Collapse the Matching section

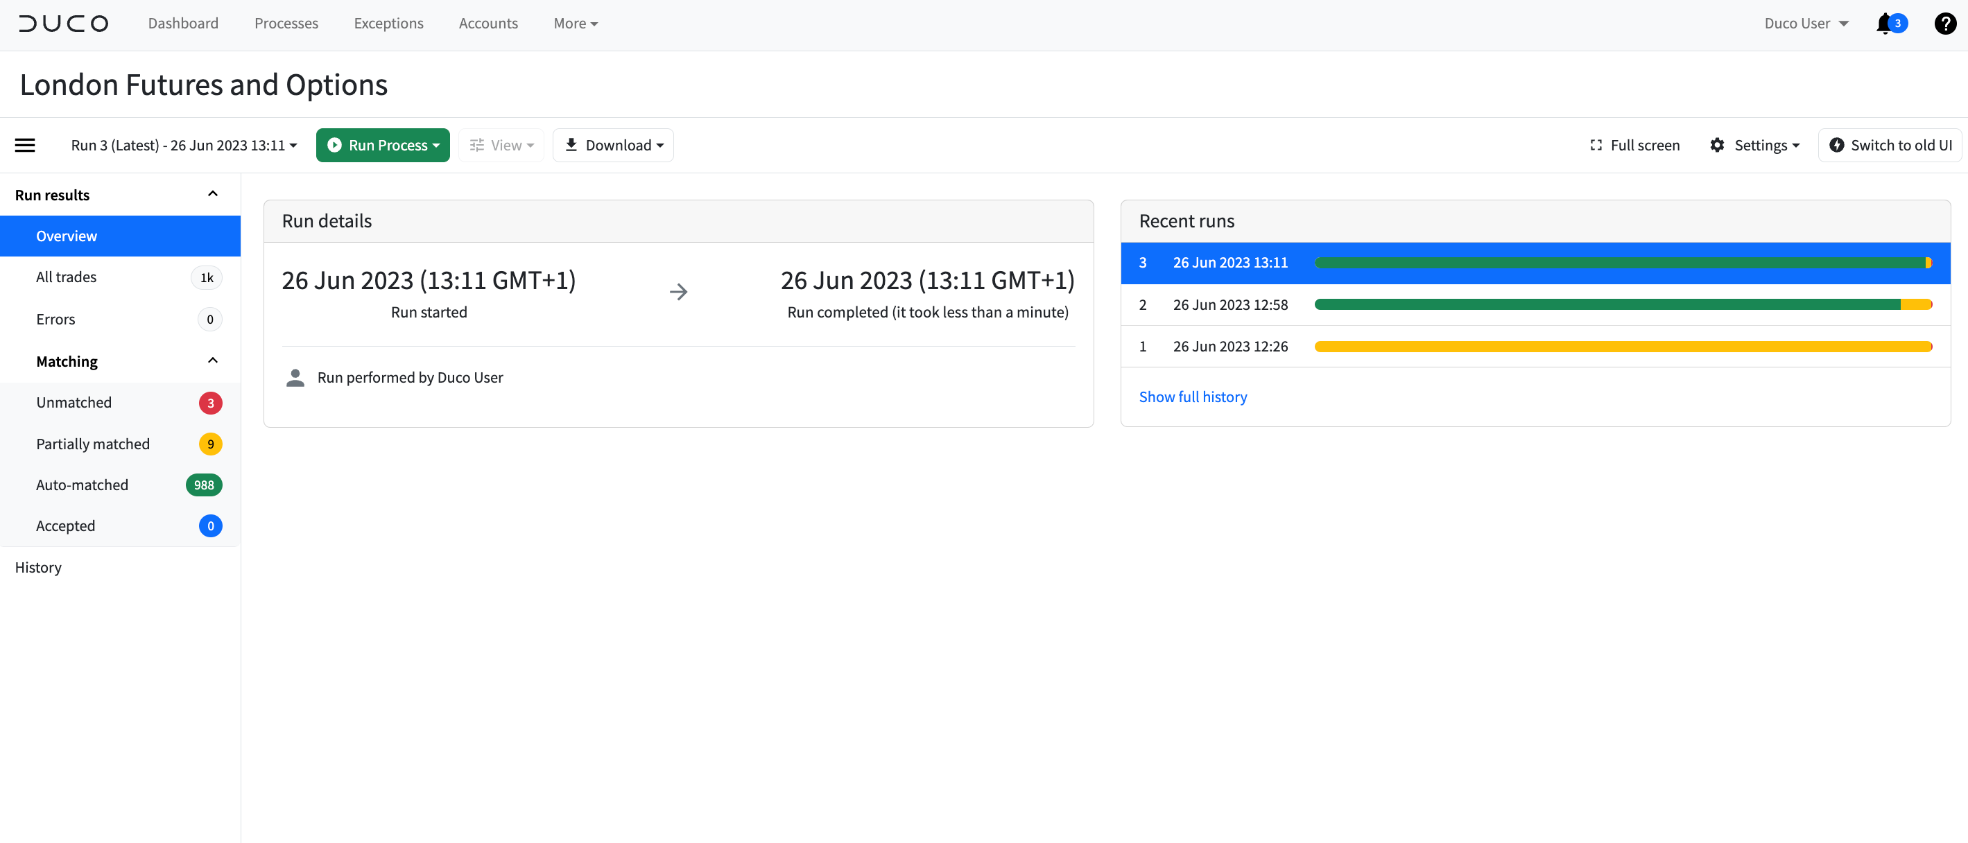click(212, 360)
